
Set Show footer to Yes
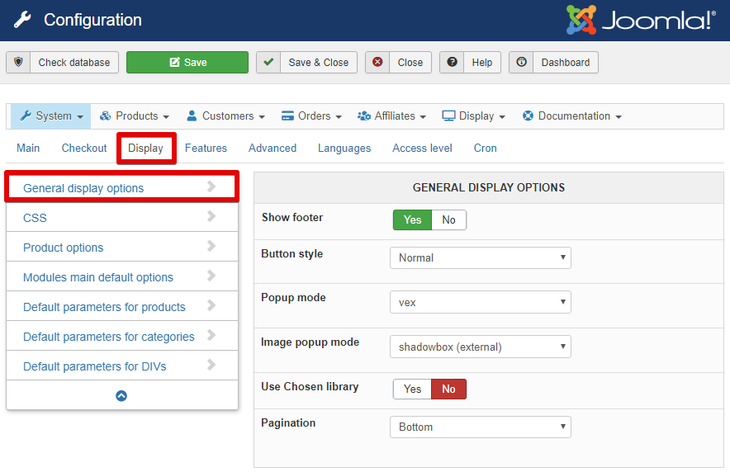[413, 220]
